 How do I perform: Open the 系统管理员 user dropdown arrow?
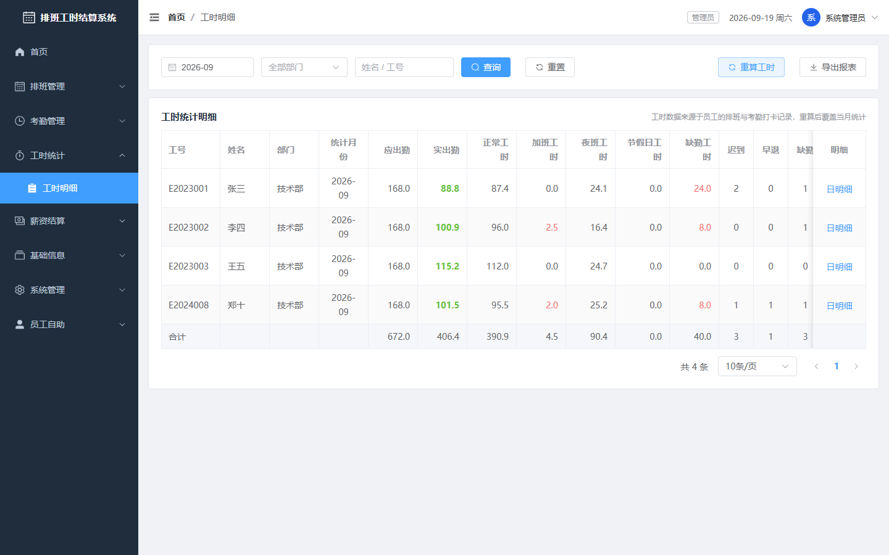875,17
